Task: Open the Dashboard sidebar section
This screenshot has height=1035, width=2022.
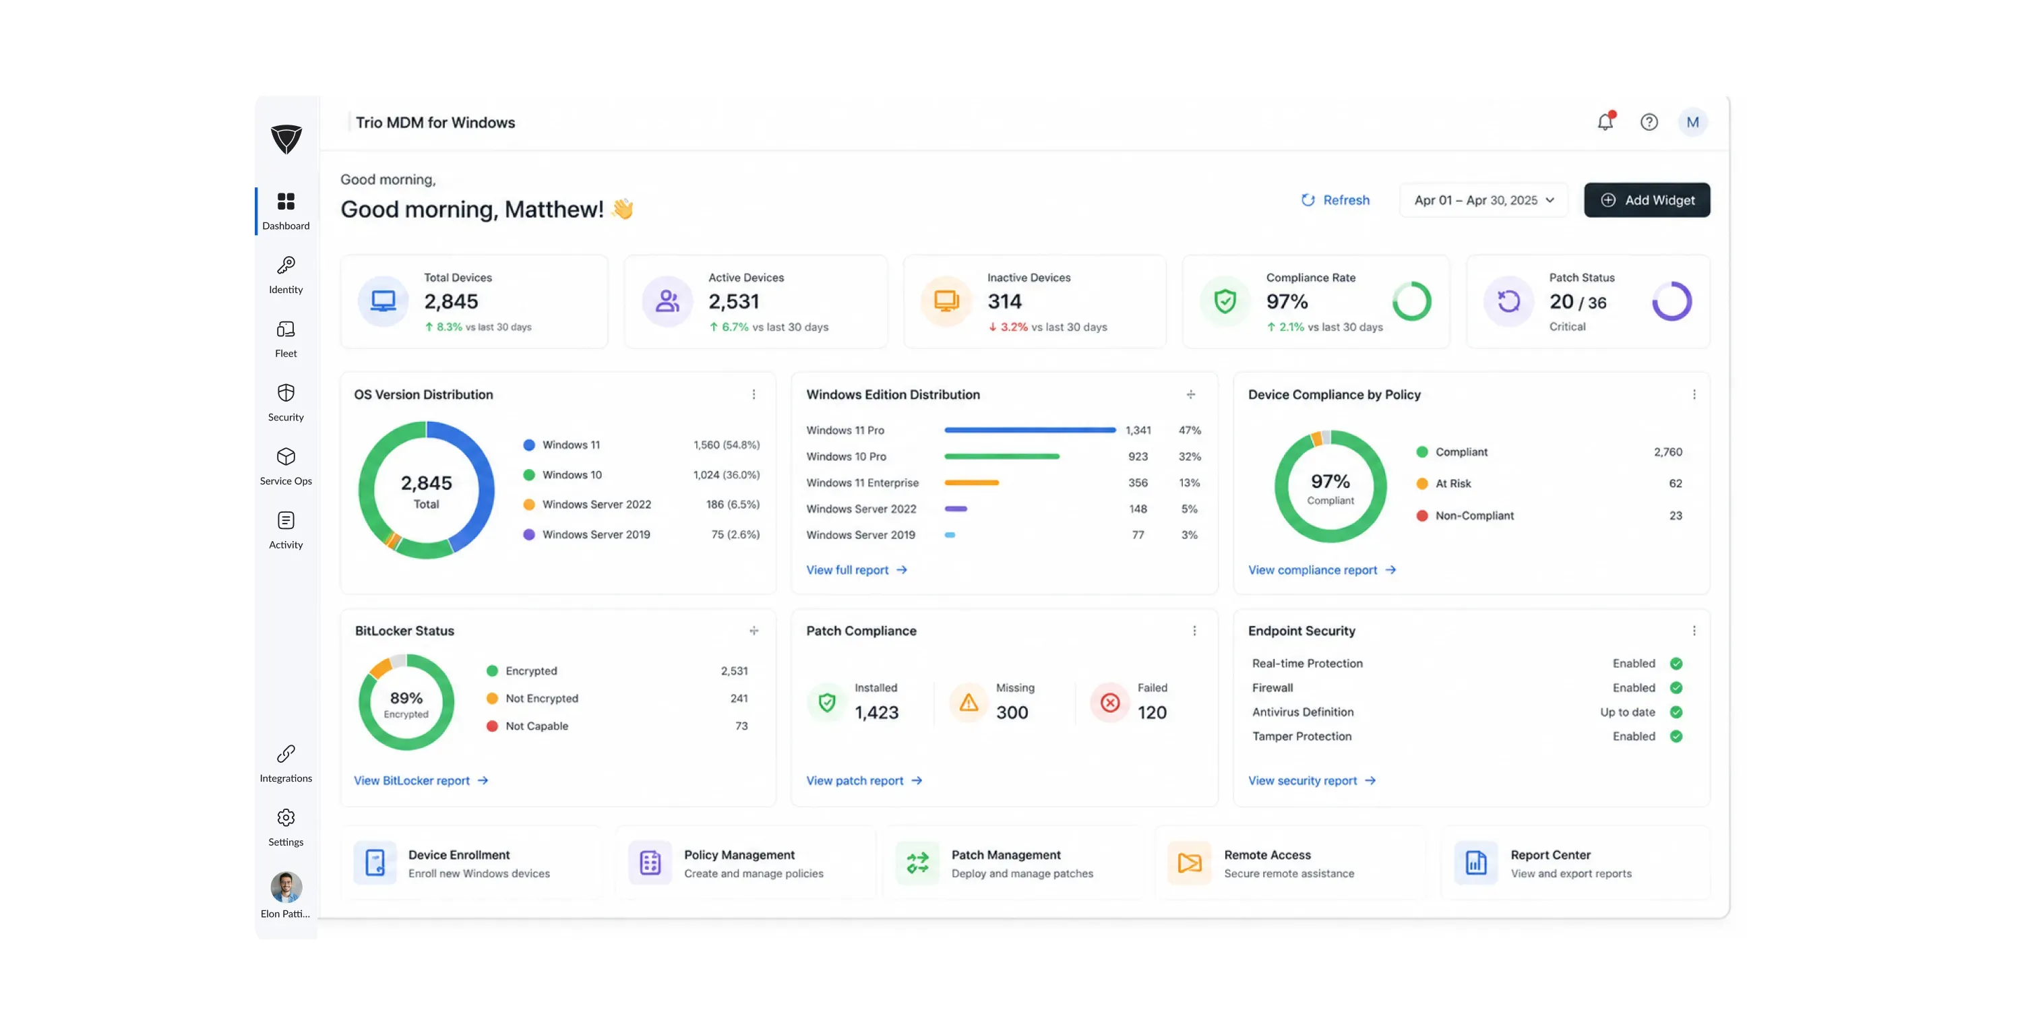Action: pos(286,211)
